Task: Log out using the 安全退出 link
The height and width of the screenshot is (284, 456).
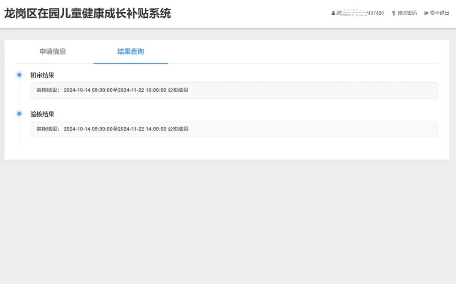Action: click(x=440, y=13)
